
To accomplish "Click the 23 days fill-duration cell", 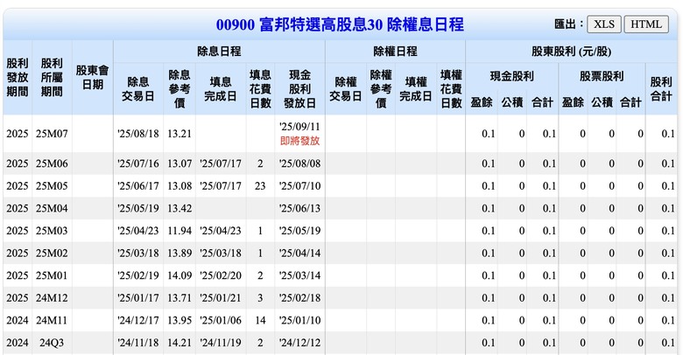I will pos(260,185).
